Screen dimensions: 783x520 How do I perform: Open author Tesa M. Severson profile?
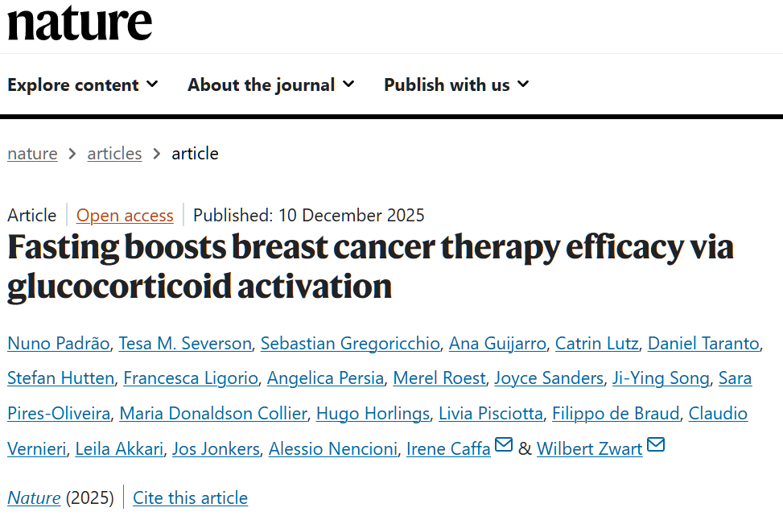click(185, 344)
